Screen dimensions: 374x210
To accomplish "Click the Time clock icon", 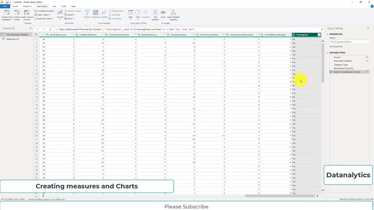I will tap(138, 13).
